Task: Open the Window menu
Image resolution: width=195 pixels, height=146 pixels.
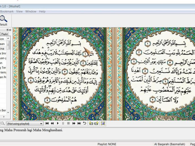Action: (x=31, y=11)
